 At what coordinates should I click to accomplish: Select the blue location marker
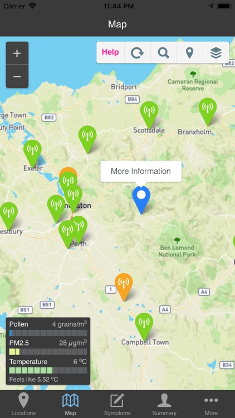pos(141,200)
